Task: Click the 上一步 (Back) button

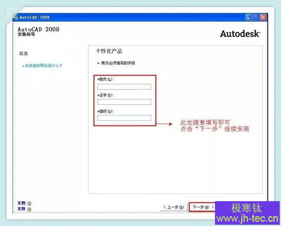Action: click(x=174, y=207)
